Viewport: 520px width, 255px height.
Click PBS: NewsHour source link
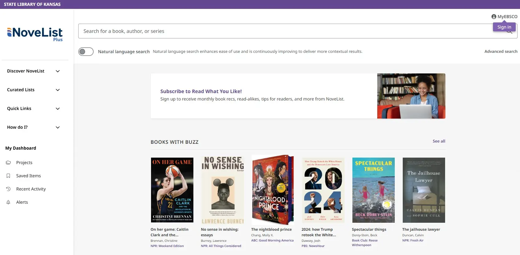313,246
